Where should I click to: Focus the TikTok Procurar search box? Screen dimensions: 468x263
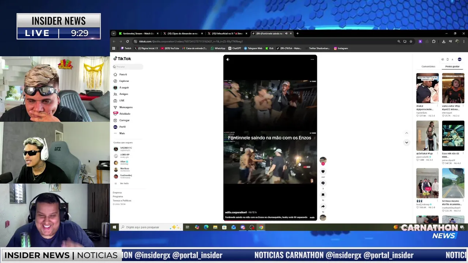pos(128,67)
